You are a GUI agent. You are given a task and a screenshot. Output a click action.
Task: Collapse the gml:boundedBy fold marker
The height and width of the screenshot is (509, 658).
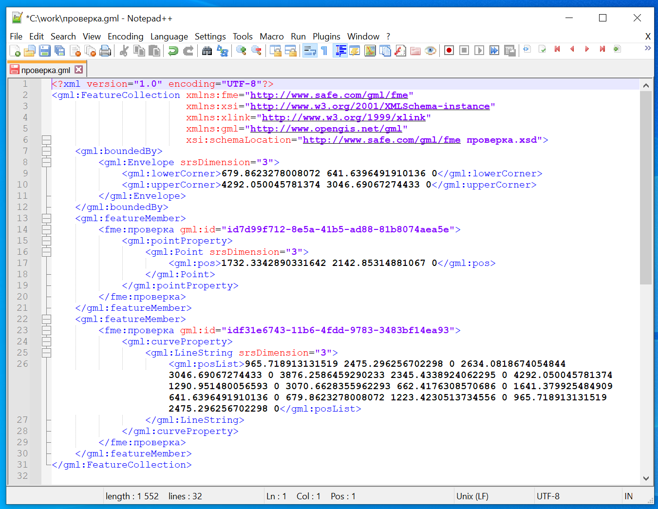coord(46,151)
